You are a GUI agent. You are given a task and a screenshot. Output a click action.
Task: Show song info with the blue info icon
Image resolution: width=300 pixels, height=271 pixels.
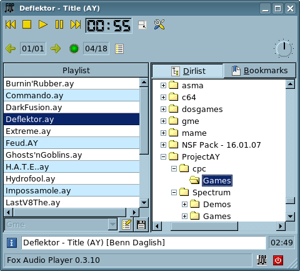(x=12, y=243)
